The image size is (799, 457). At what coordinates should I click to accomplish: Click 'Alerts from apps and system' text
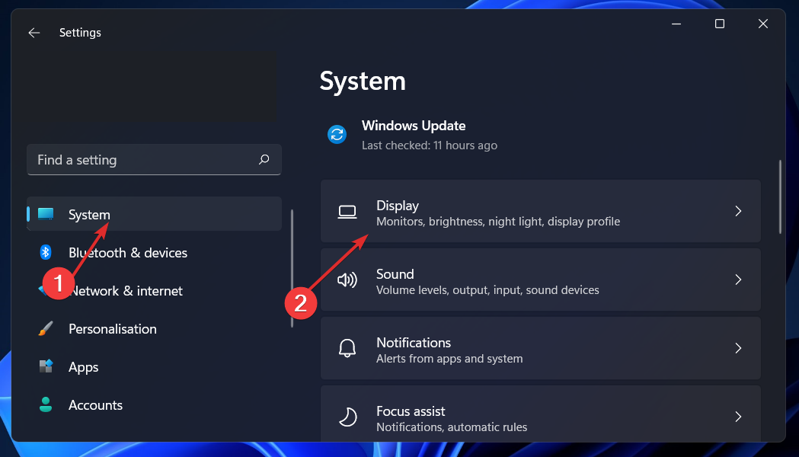click(x=449, y=359)
